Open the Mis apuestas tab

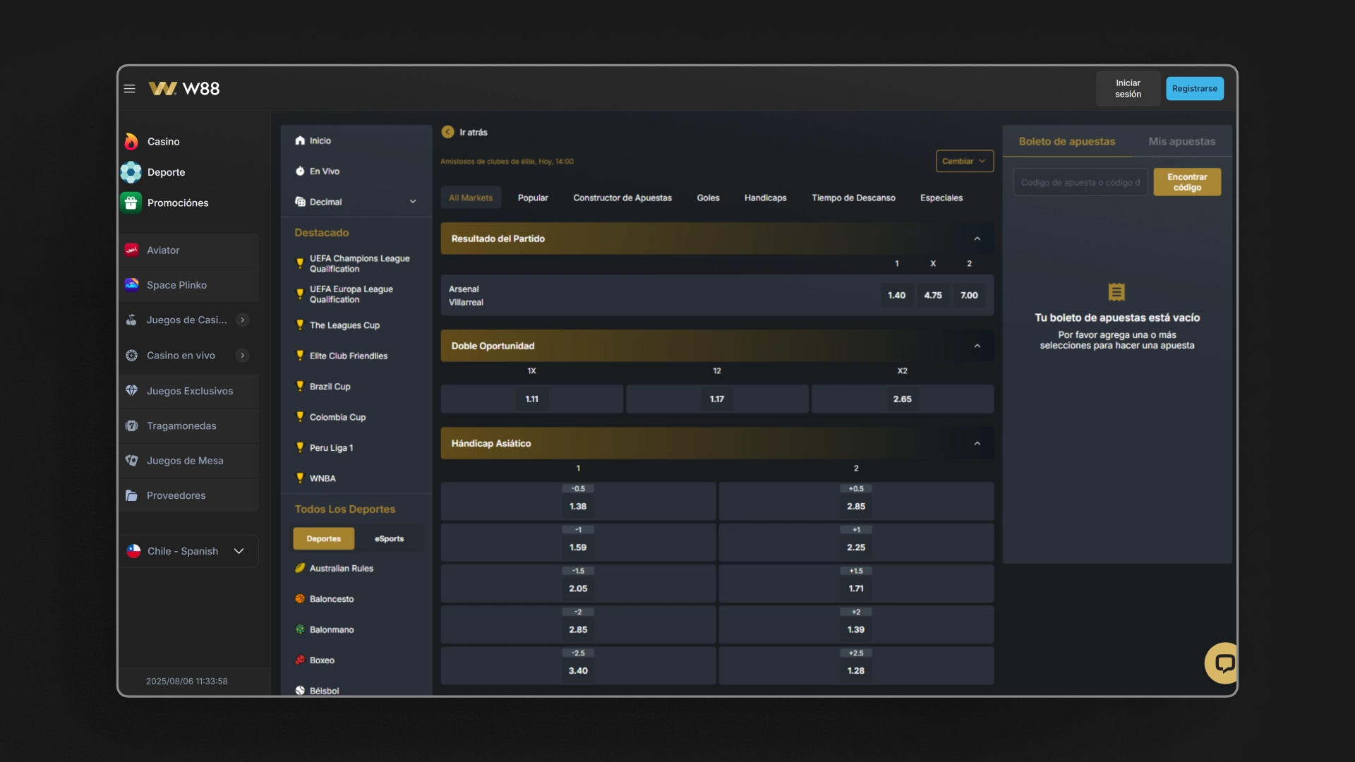(1181, 142)
